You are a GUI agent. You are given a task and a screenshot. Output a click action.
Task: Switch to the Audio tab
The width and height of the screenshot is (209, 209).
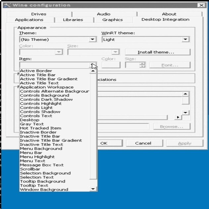point(104,14)
